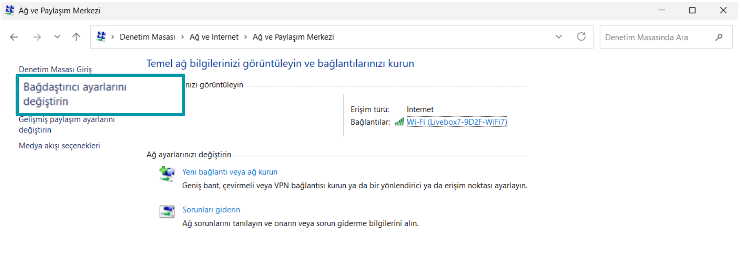Click the Control Panel icon in the address bar
This screenshot has height=277, width=741.
click(101, 36)
